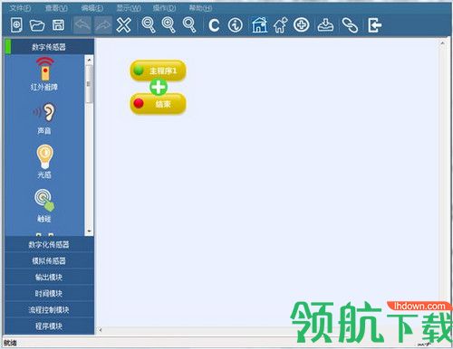Viewport: 453px width, 349px height.
Task: Click the canvas vertical scroll-up arrow
Action: tap(442, 43)
